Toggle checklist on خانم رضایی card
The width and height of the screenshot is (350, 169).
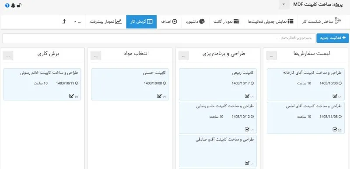pyautogui.click(x=247, y=129)
